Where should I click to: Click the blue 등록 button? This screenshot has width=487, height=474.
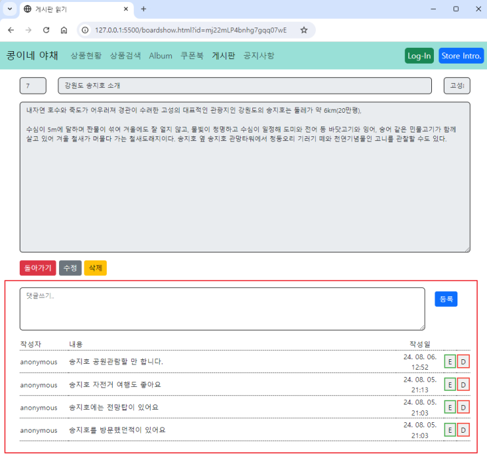pyautogui.click(x=446, y=299)
